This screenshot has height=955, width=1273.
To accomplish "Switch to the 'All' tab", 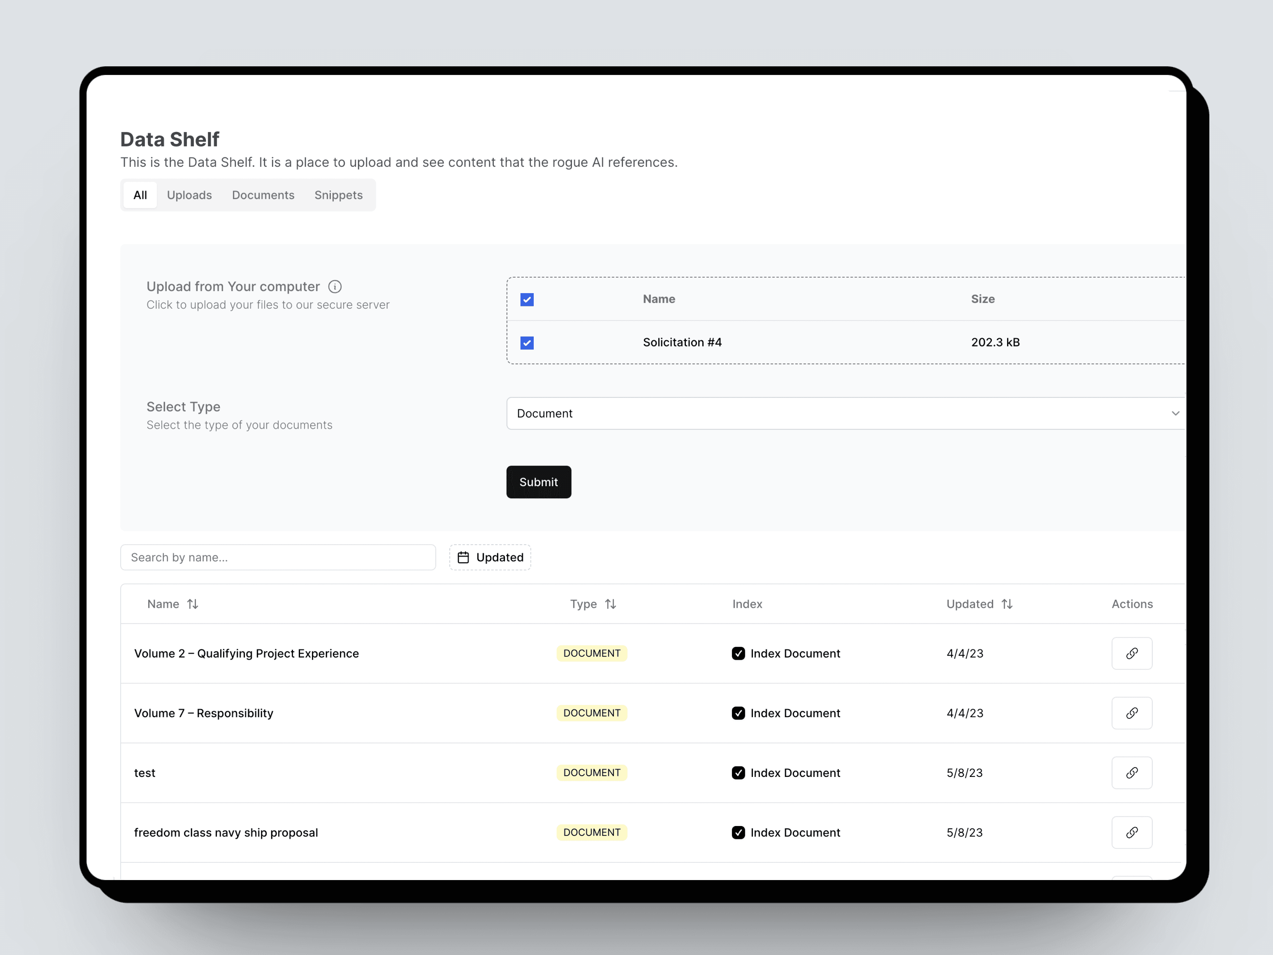I will coord(140,195).
